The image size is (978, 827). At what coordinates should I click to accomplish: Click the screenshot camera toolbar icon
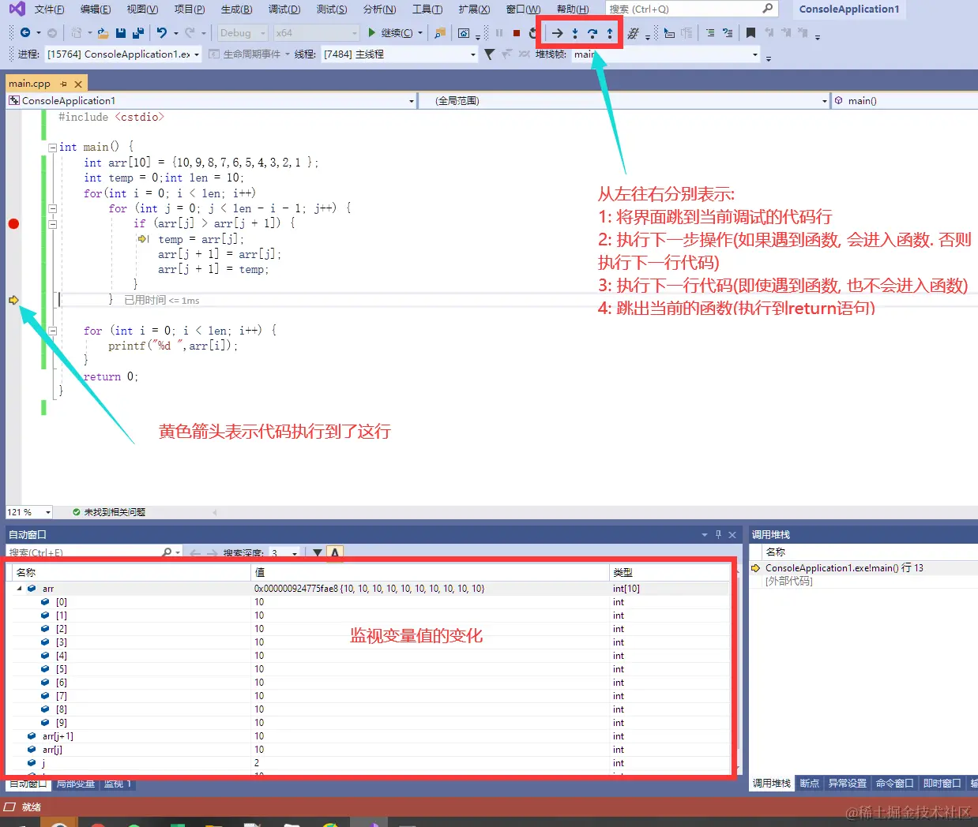[464, 33]
